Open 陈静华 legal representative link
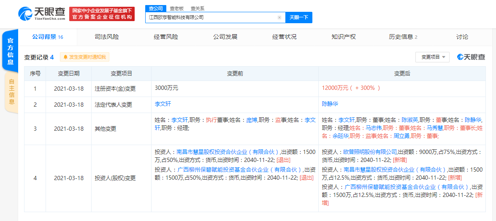The height and width of the screenshot is (221, 496). tap(330, 104)
